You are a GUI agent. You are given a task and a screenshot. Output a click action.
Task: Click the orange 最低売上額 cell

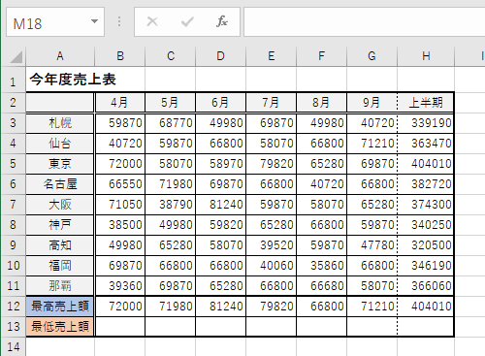pos(60,327)
